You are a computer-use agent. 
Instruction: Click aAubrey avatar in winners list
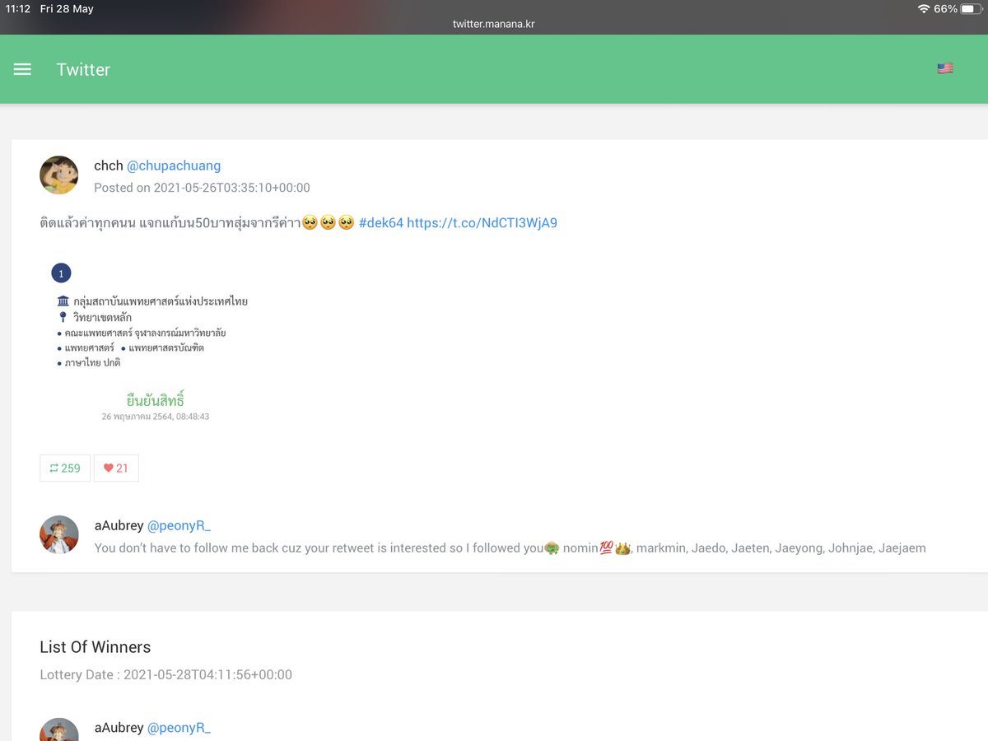point(59,729)
